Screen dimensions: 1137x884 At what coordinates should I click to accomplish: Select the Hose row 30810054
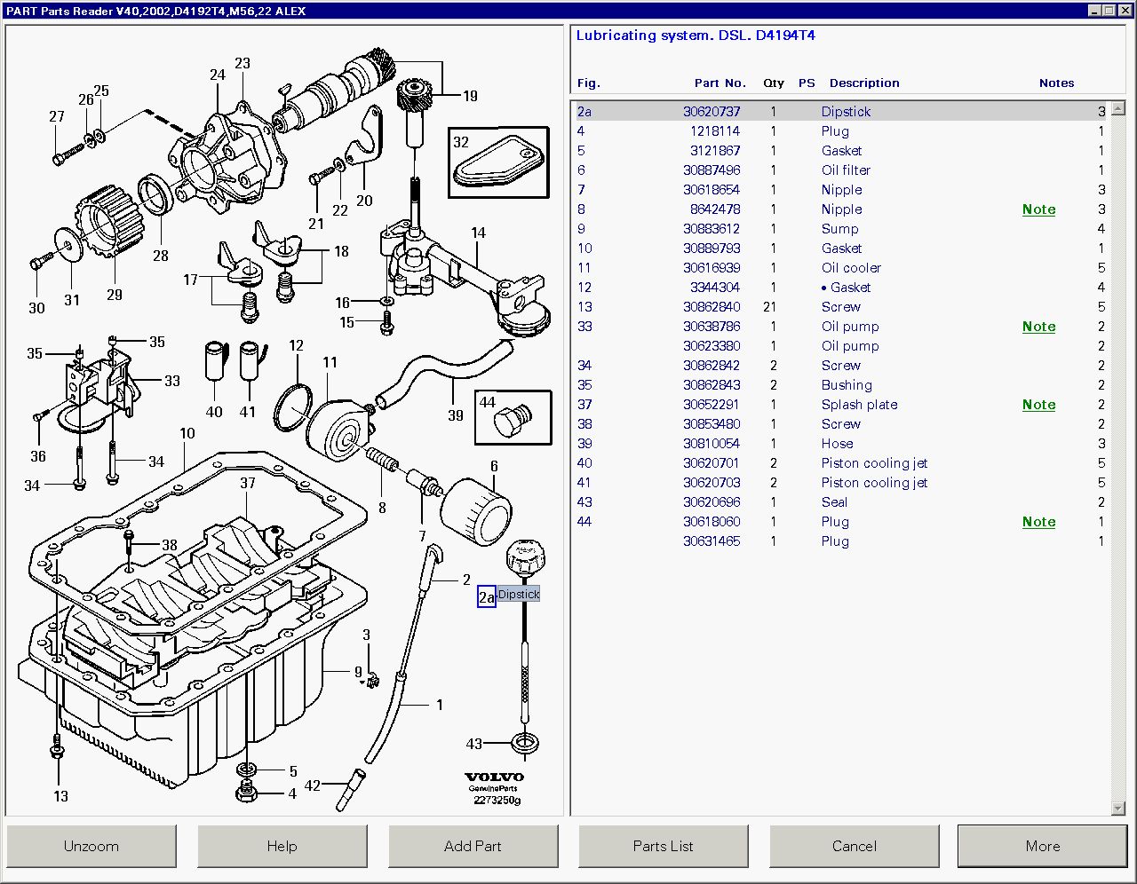pos(840,444)
